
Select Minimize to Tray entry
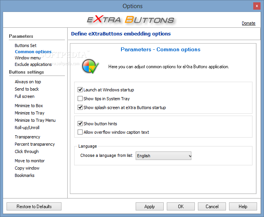click(30, 113)
